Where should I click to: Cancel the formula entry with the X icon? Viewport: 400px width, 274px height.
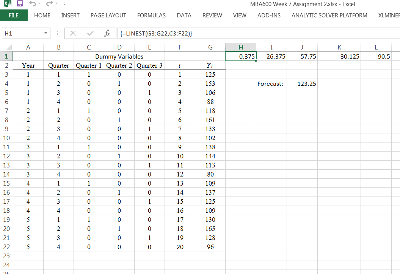73,33
